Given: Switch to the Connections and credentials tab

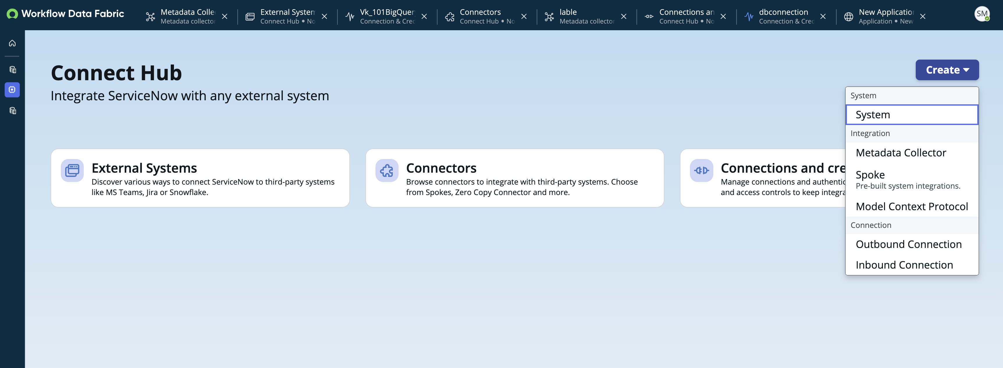Looking at the screenshot, I should (687, 16).
